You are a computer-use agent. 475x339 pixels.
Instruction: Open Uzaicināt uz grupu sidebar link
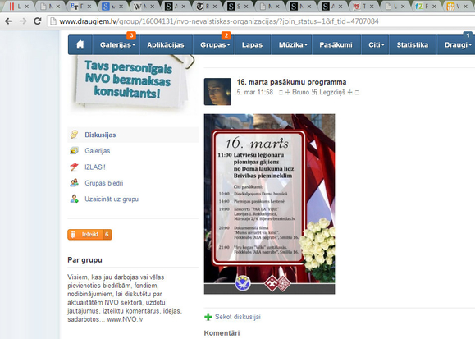112,199
